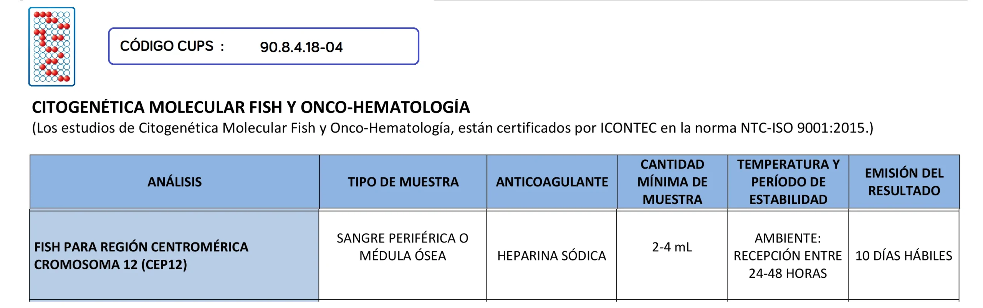
Task: Select the ANÁLISIS column header
Action: (x=175, y=182)
